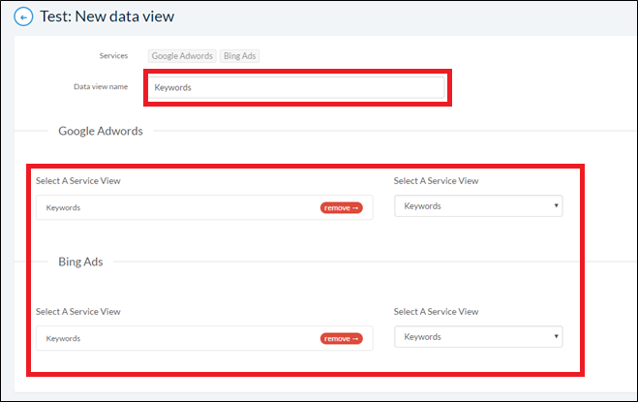Image resolution: width=638 pixels, height=402 pixels.
Task: Click the Bing Ads section heading
Action: (x=80, y=262)
